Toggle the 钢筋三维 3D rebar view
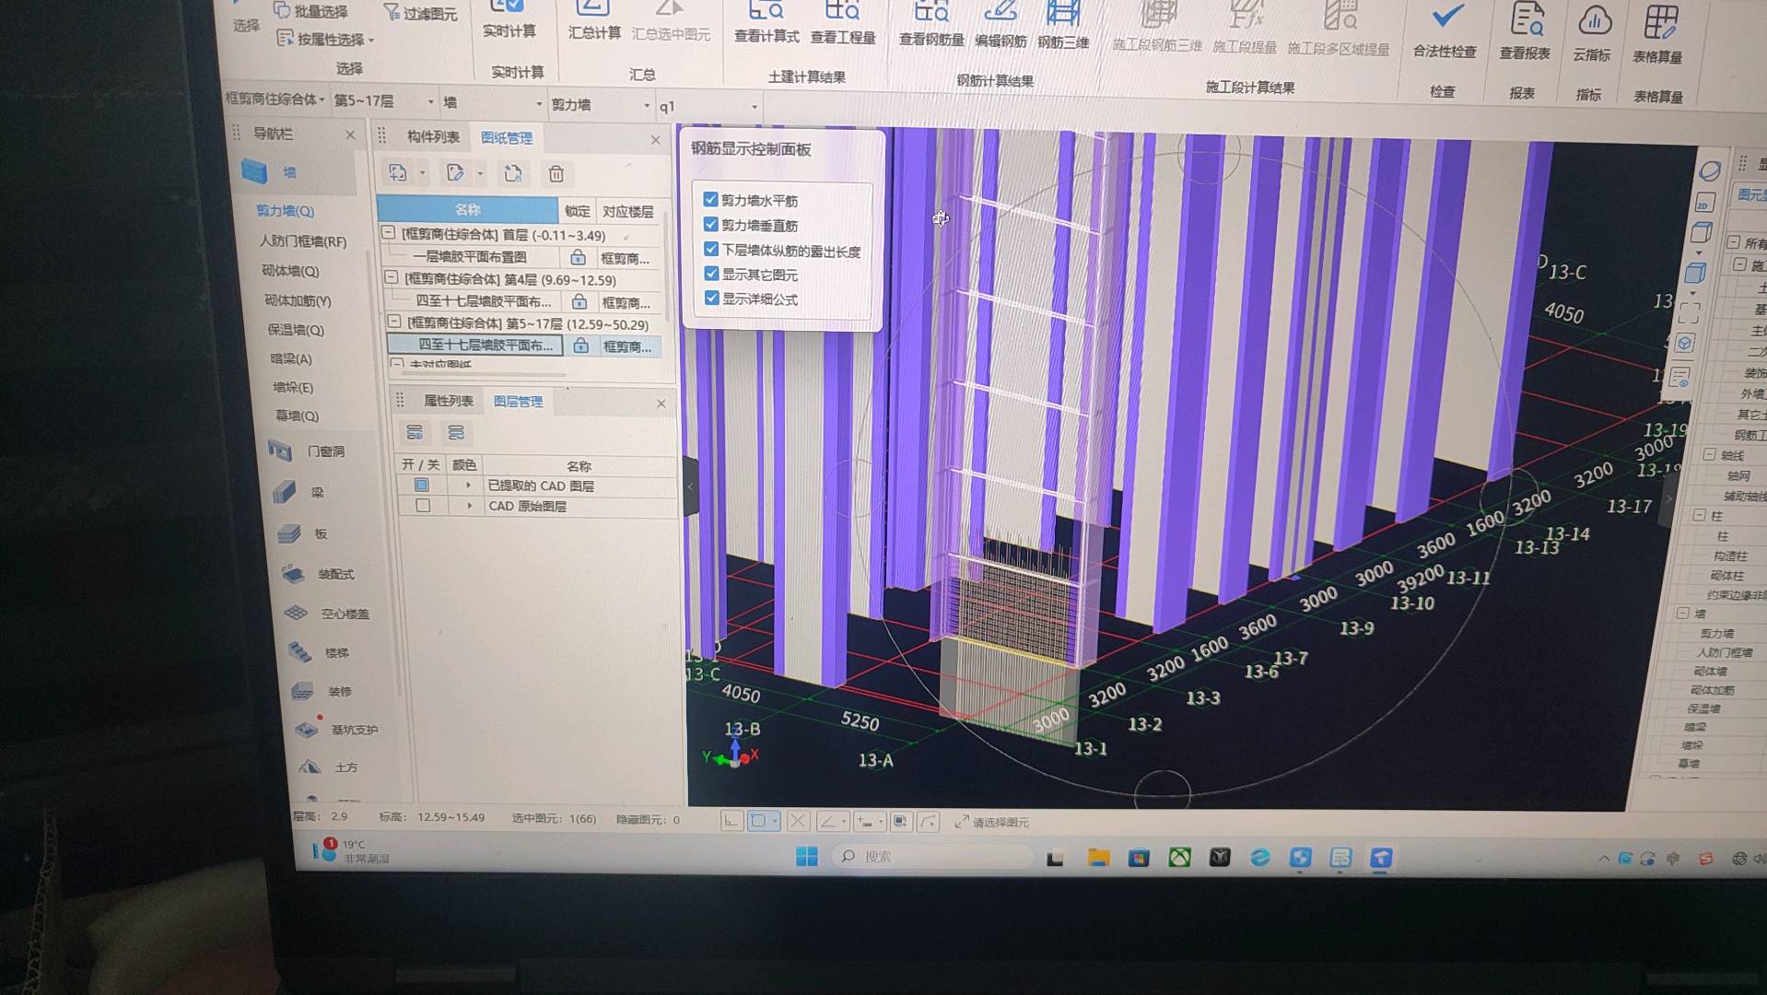The image size is (1767, 995). 1063,28
